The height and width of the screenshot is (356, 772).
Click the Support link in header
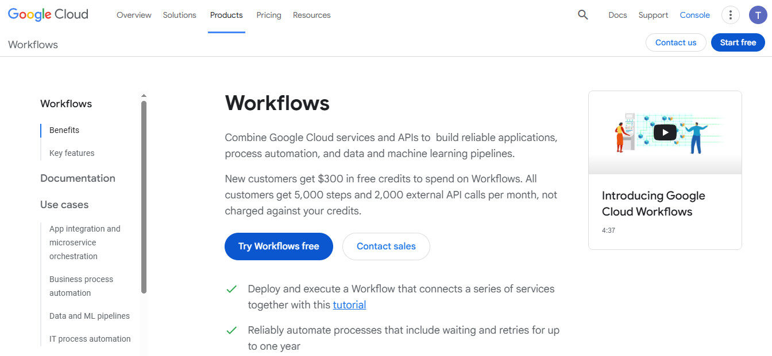(653, 15)
